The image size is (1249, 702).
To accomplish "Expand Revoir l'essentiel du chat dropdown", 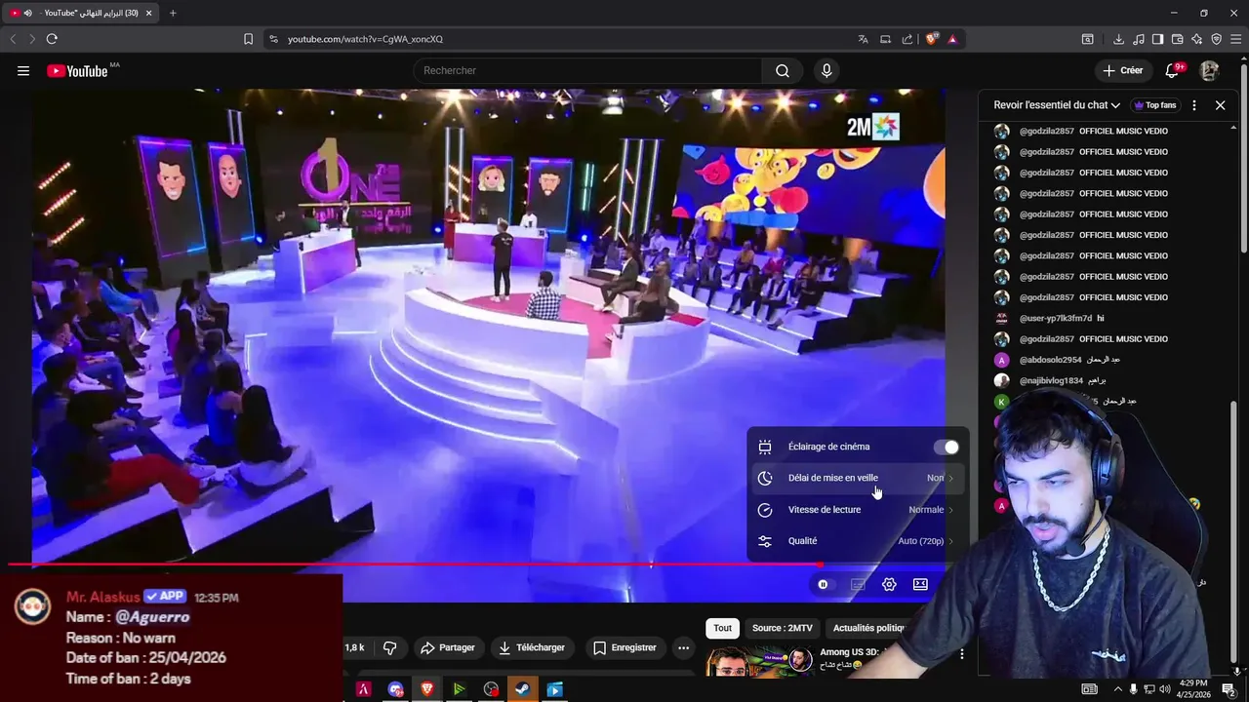I will (x=1057, y=105).
